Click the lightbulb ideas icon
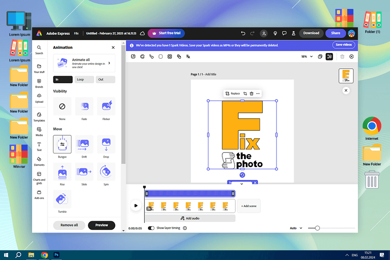This screenshot has height=260, width=390. 275,33
